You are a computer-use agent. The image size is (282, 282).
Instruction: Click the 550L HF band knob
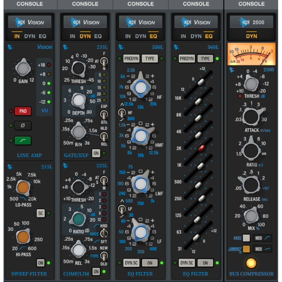(x=141, y=87)
